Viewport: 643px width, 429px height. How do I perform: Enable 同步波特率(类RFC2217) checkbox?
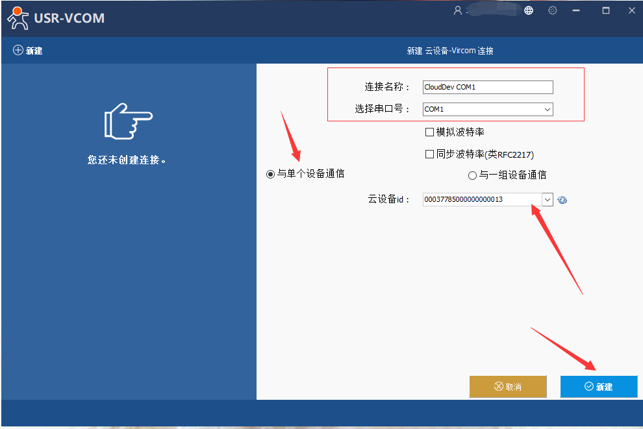(429, 154)
